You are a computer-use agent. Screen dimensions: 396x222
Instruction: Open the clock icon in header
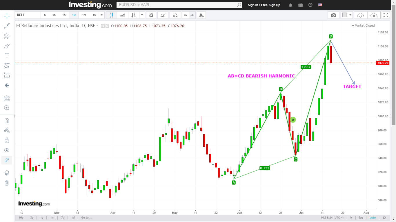click(x=310, y=5)
